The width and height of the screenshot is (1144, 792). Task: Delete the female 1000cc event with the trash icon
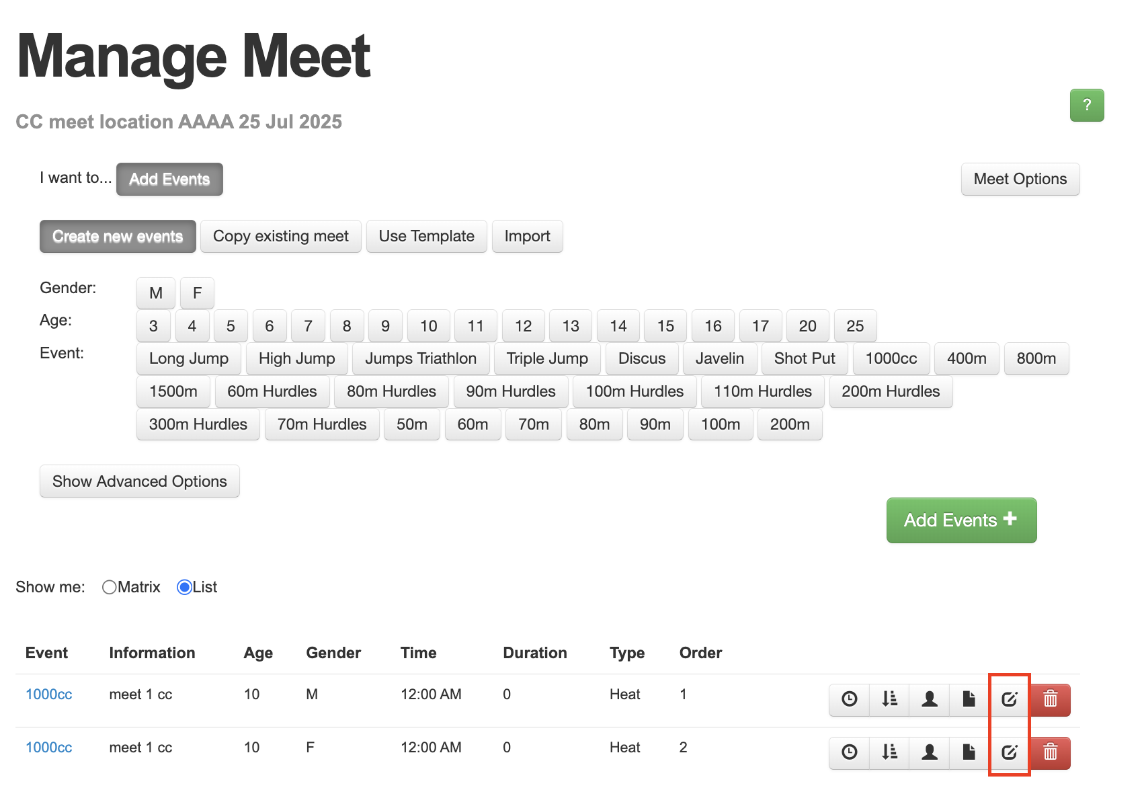tap(1051, 752)
